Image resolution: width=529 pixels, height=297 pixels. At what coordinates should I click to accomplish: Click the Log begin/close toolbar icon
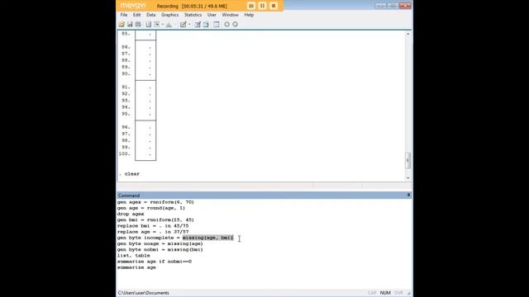coord(149,24)
